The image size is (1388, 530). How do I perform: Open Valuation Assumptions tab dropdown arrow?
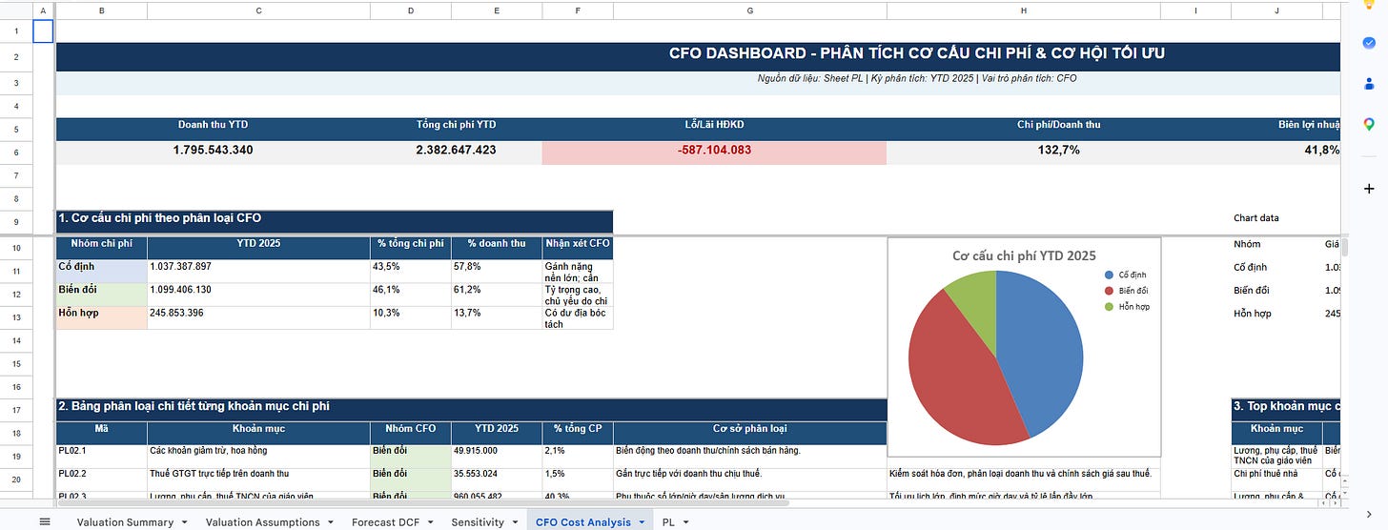pyautogui.click(x=330, y=522)
